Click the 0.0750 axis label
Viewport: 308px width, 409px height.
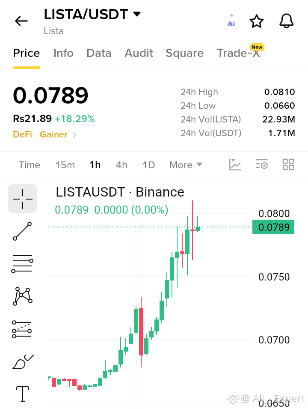click(274, 277)
